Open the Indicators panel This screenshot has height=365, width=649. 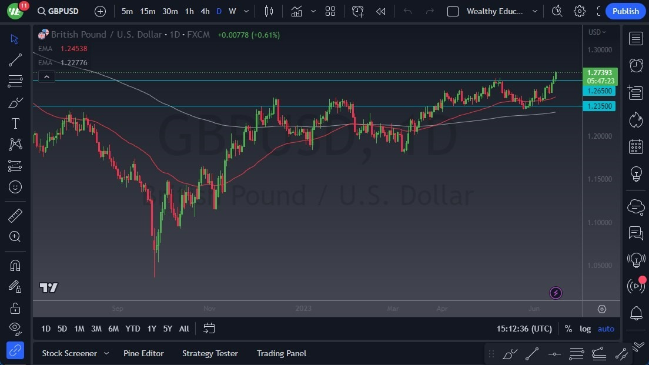(x=296, y=11)
